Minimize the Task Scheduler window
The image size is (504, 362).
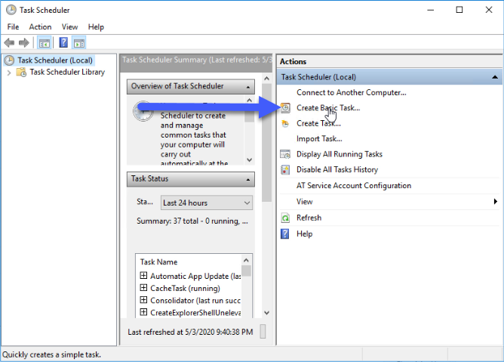(x=430, y=10)
